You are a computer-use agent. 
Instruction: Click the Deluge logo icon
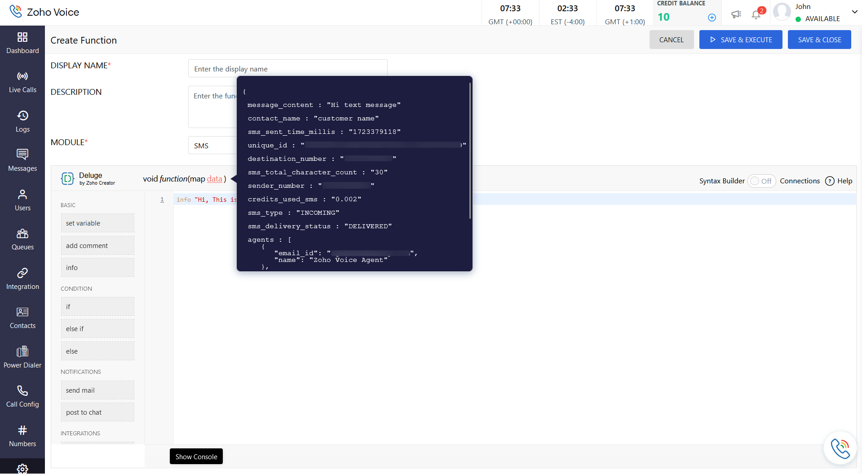tap(67, 179)
